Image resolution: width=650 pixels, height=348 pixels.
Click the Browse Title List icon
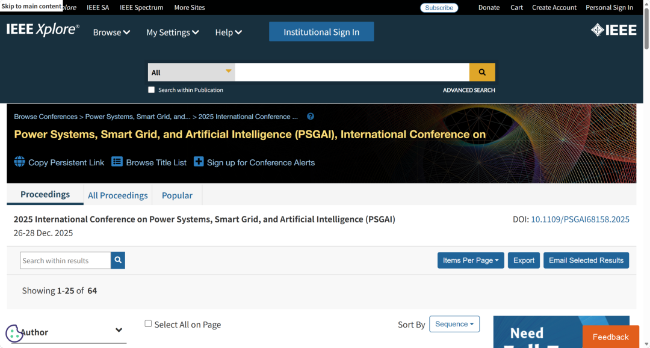point(117,162)
